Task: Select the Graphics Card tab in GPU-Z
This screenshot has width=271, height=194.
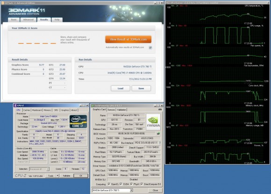Action: tap(99, 109)
